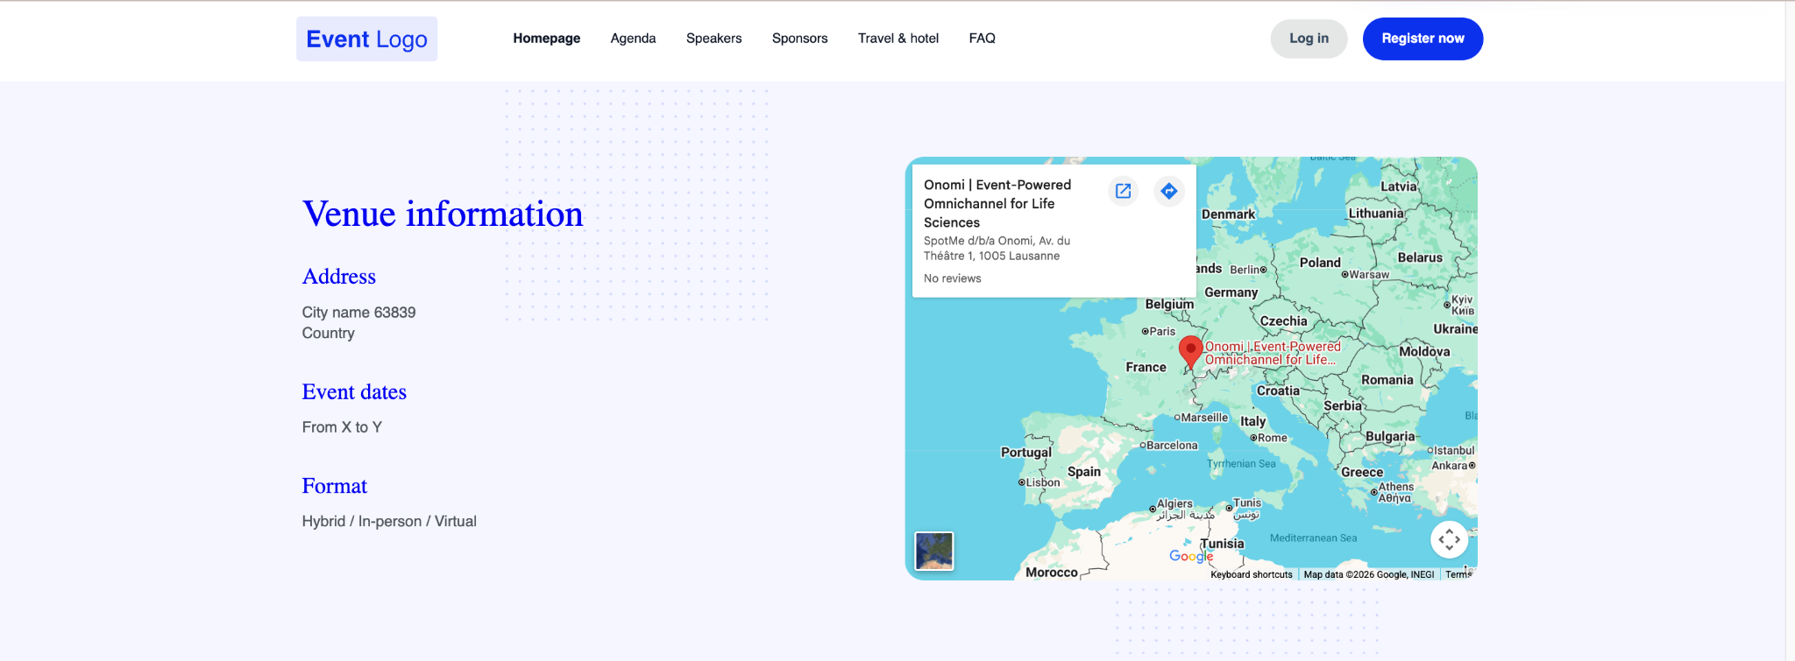Click the Log in button

(x=1309, y=39)
